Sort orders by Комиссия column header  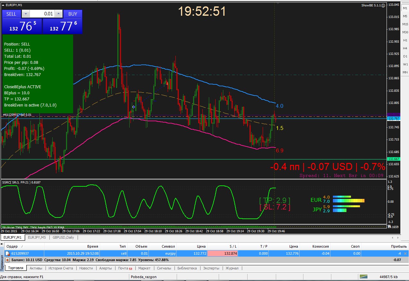314,246
